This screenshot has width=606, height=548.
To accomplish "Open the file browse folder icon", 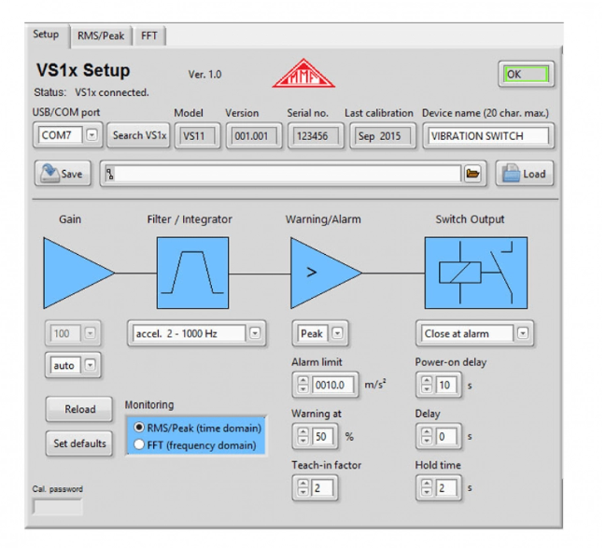I will [x=472, y=174].
